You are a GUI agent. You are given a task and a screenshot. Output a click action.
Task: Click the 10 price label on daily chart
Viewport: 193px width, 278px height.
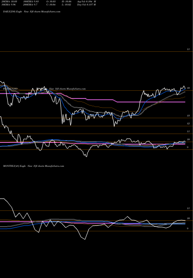tap(188, 88)
